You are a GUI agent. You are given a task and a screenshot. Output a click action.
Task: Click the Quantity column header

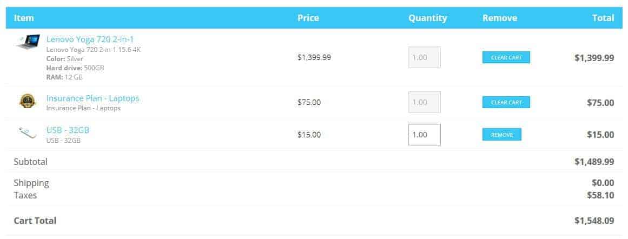428,18
